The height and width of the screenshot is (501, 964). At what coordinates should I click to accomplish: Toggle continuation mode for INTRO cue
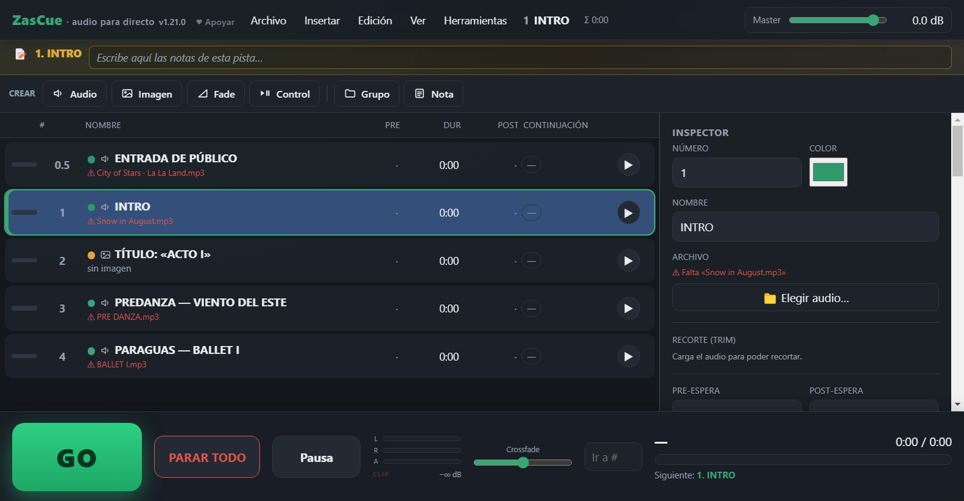tap(531, 213)
